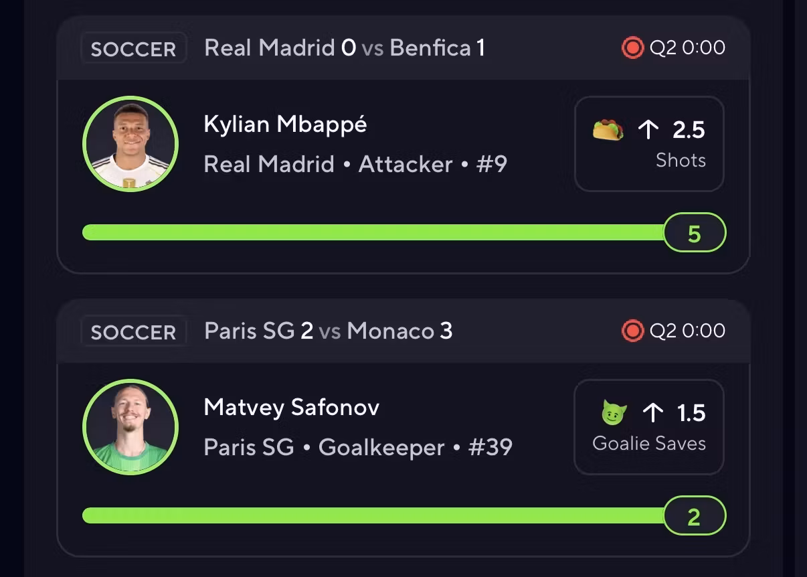Click the live indicator for Real Madrid match

tap(632, 48)
